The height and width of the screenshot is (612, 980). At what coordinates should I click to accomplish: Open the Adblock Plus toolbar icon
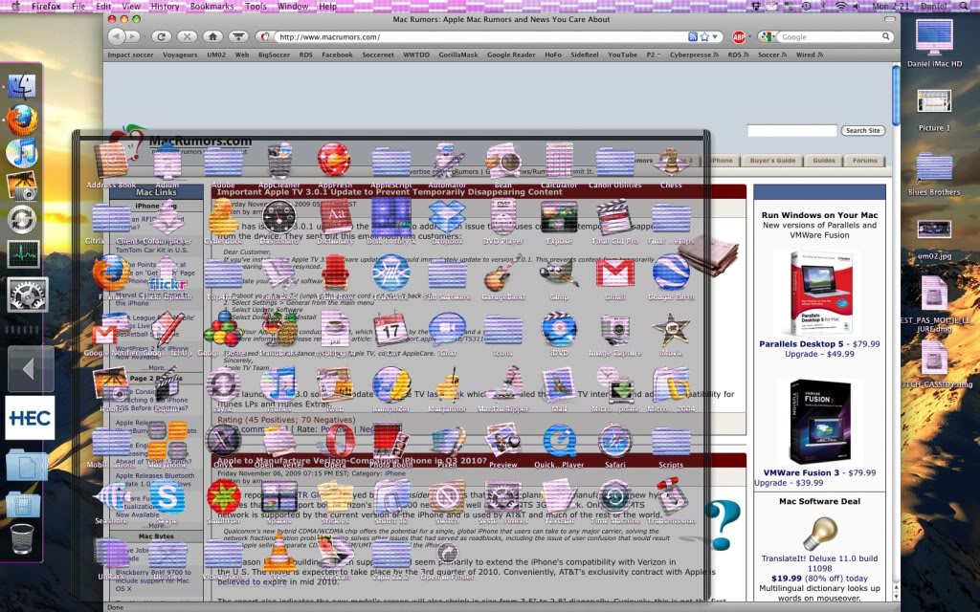738,37
